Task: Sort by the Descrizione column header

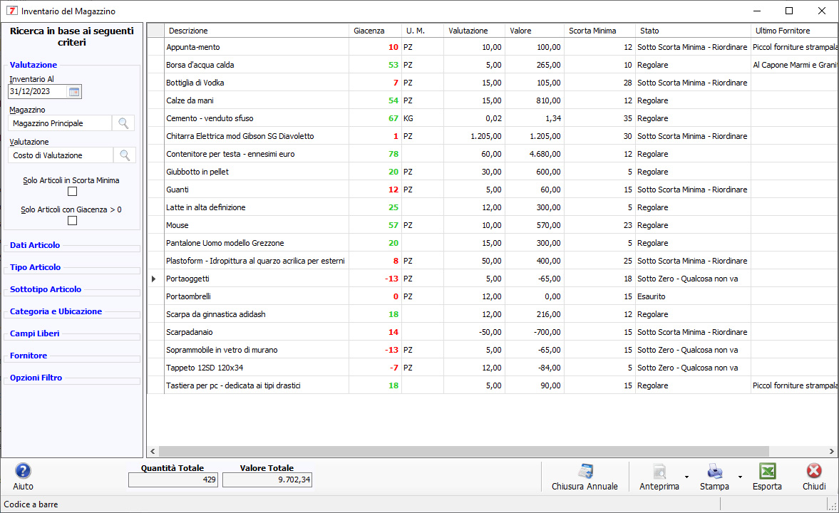Action: point(257,31)
